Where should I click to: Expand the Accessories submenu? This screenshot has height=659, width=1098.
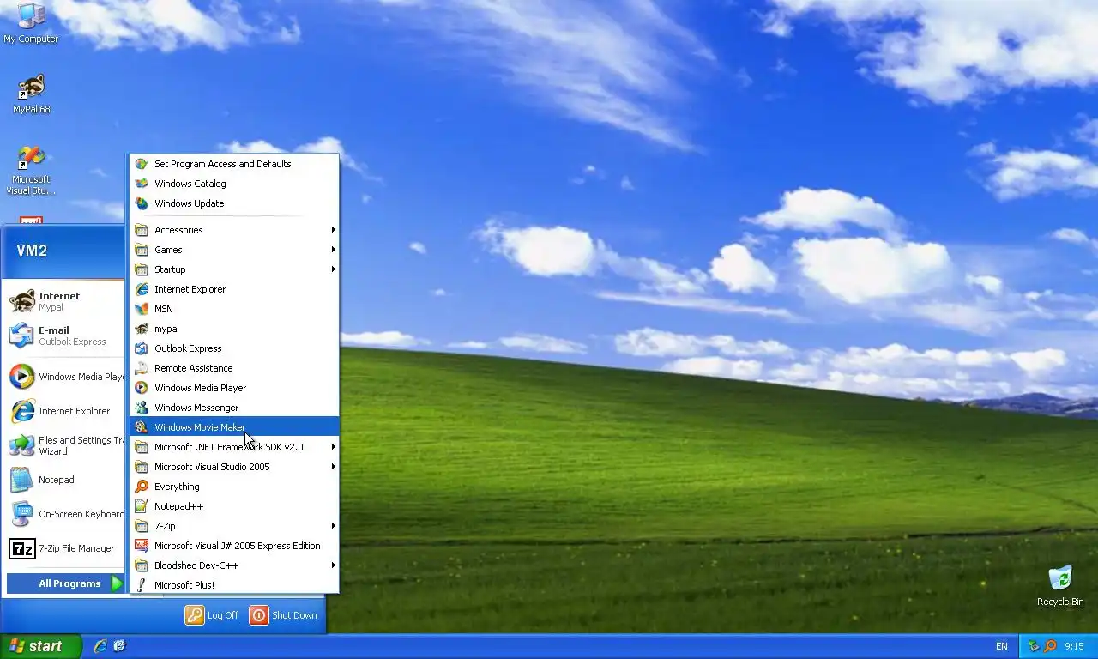pos(234,230)
